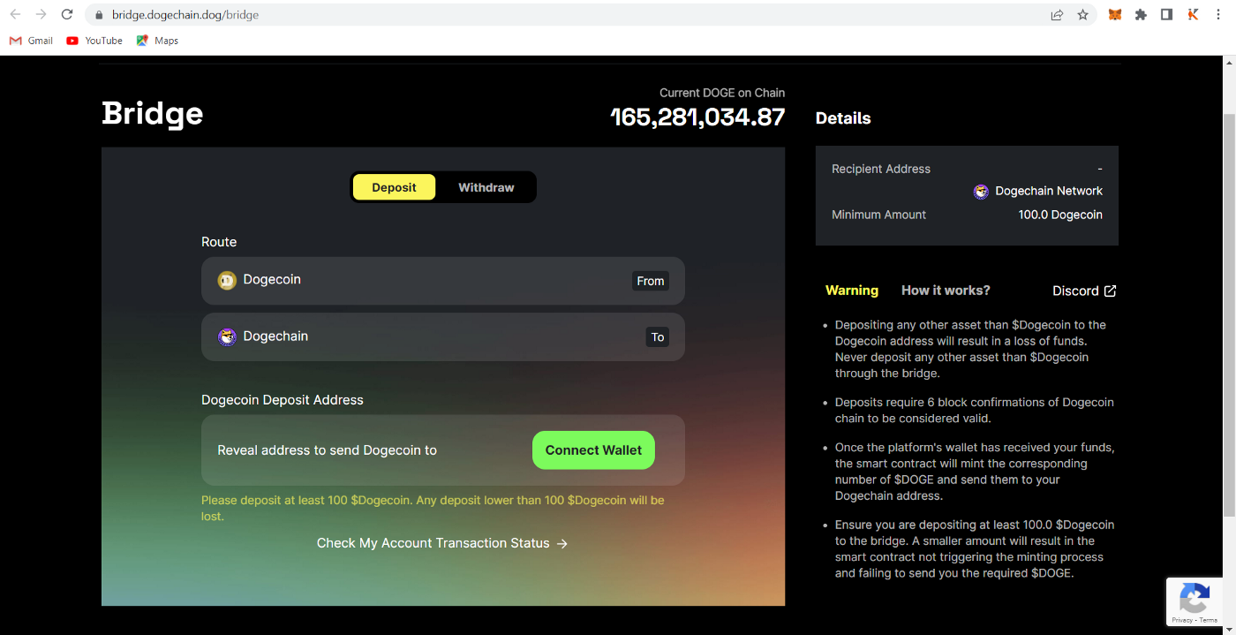
Task: Click the Dogechain logo in the To row
Action: 227,337
